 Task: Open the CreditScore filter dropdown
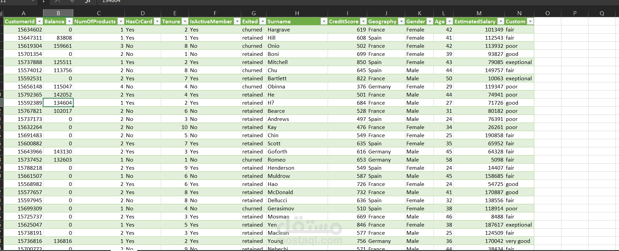[x=363, y=21]
